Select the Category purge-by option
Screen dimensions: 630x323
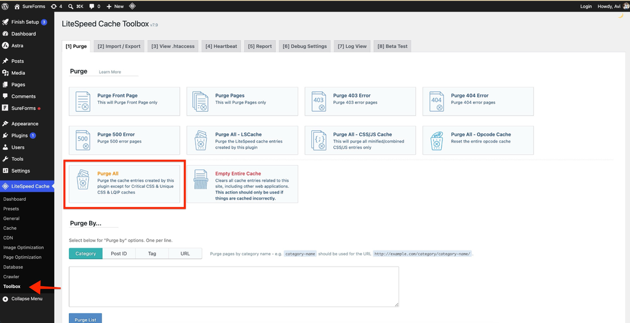pos(86,254)
